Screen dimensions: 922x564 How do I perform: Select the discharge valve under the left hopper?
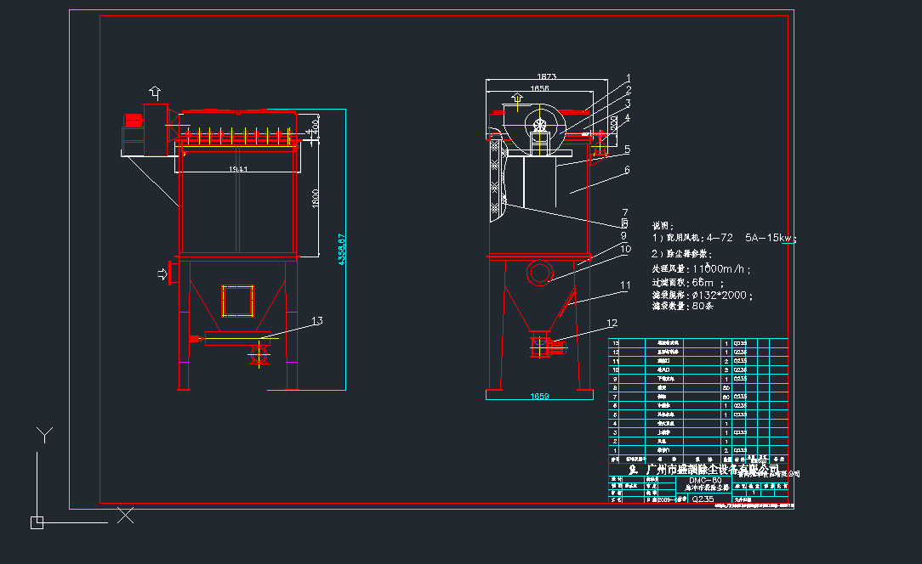tap(259, 355)
